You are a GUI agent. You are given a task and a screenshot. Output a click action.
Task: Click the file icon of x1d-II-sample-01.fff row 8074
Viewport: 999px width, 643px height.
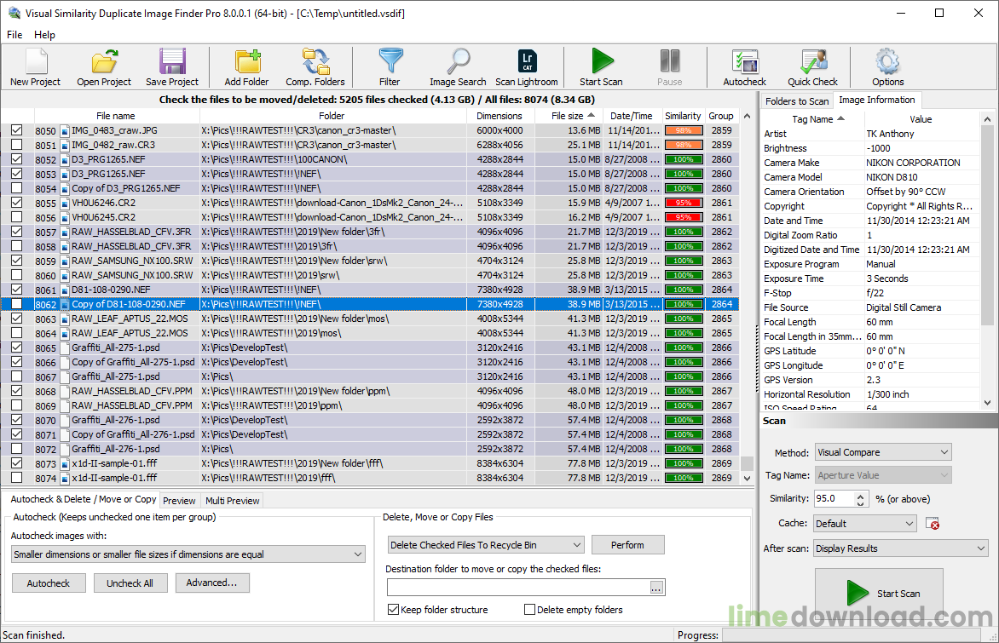pos(64,478)
